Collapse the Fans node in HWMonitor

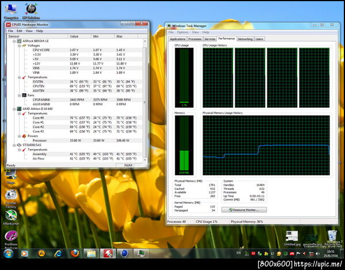click(19, 96)
